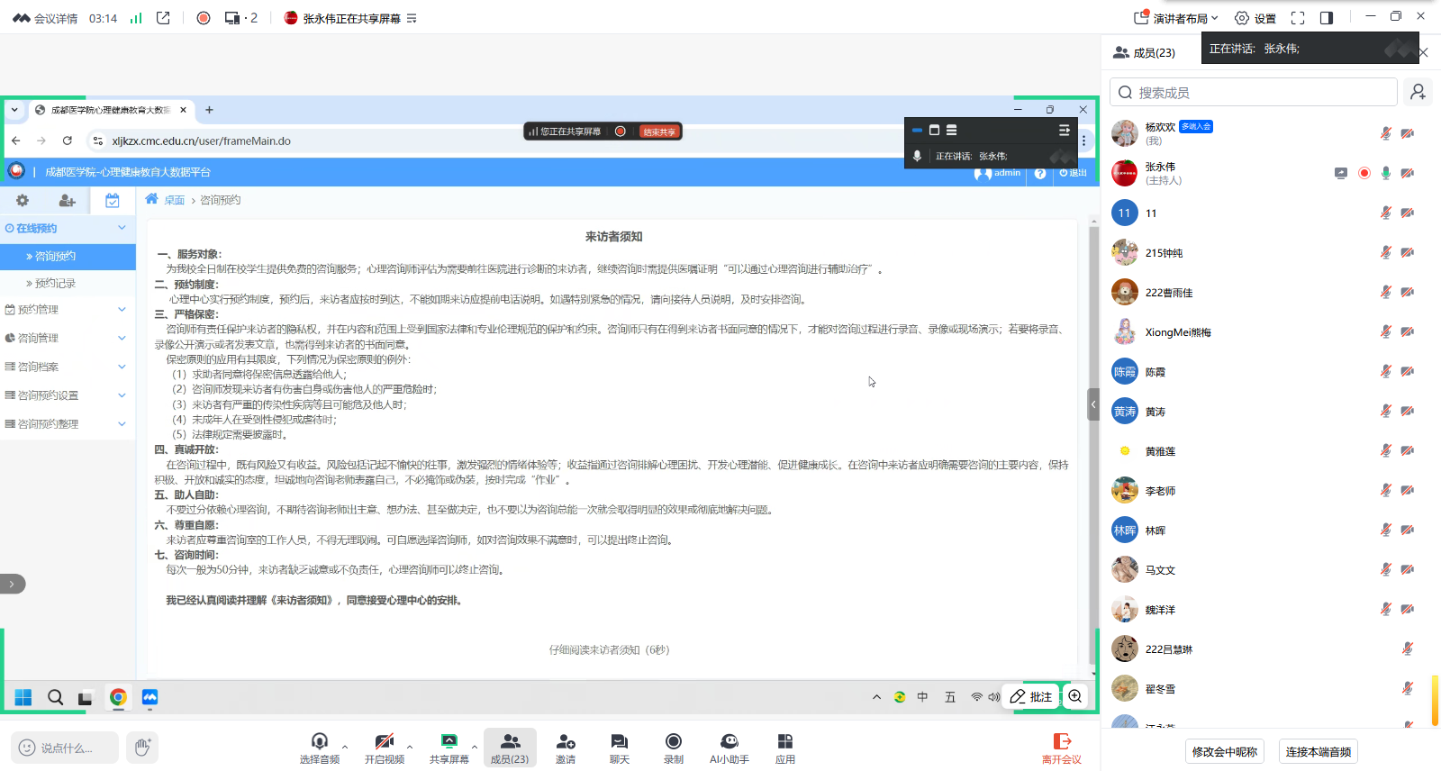Click the chat message input field 说点什么
Viewport: 1441px width, 771px height.
coord(65,748)
